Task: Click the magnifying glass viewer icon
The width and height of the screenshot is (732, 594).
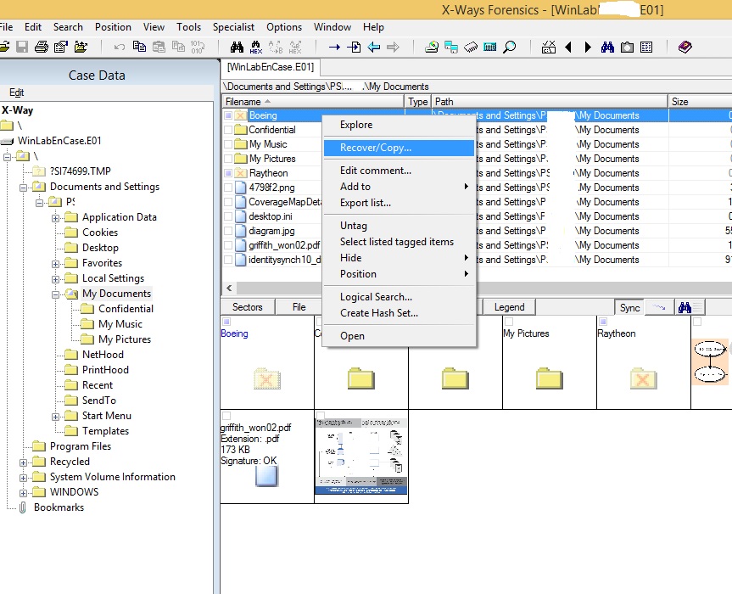Action: point(508,45)
